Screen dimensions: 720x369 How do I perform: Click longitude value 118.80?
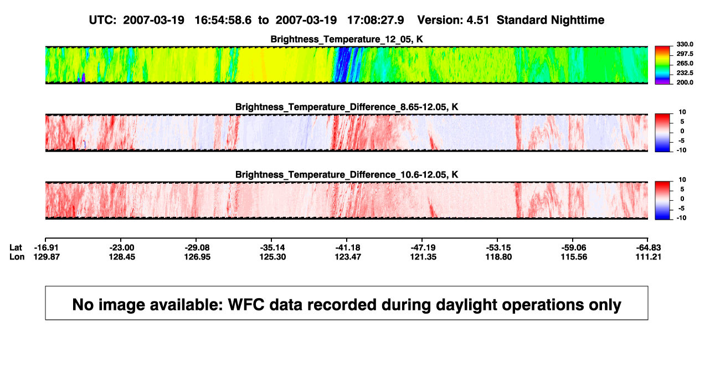498,257
